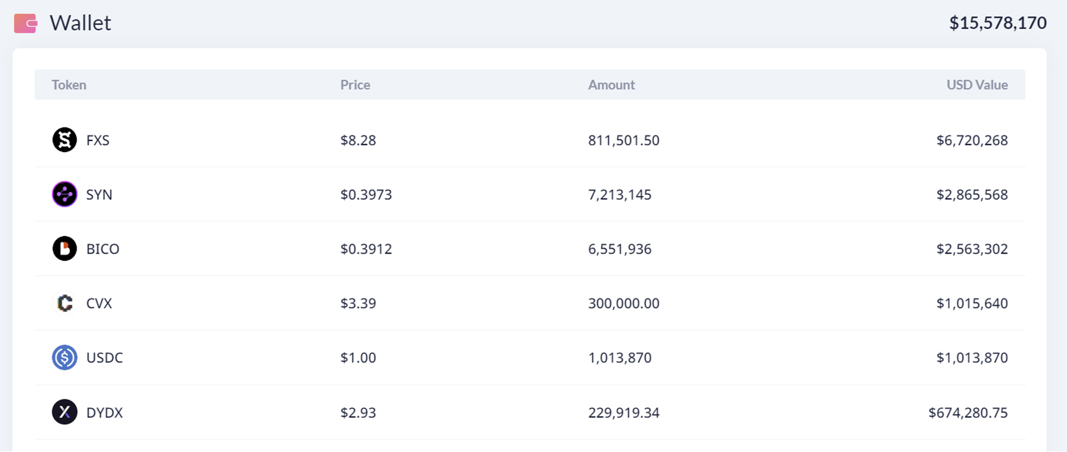Click the blue USDC token logo

tap(65, 358)
